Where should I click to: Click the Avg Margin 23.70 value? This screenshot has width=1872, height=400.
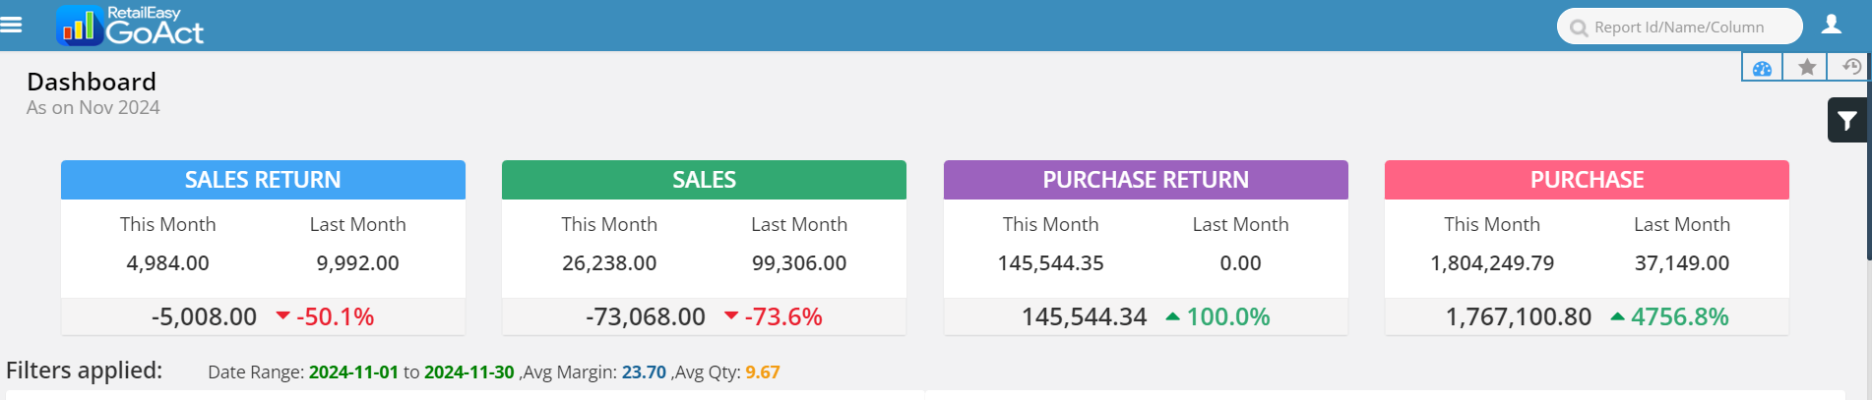tap(644, 372)
